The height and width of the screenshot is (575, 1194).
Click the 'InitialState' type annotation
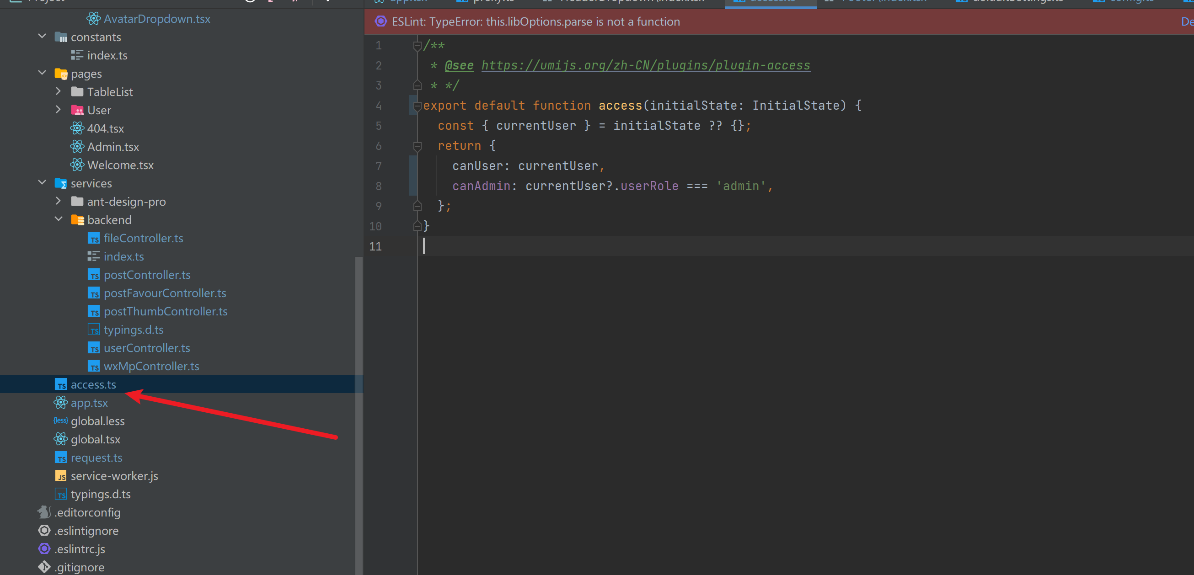tap(796, 106)
